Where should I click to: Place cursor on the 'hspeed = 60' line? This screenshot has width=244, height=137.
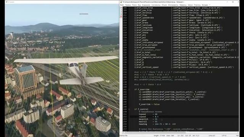click(x=148, y=114)
